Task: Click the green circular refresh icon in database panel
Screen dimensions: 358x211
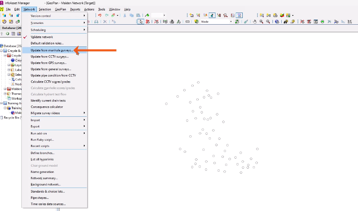Action: tap(8, 34)
